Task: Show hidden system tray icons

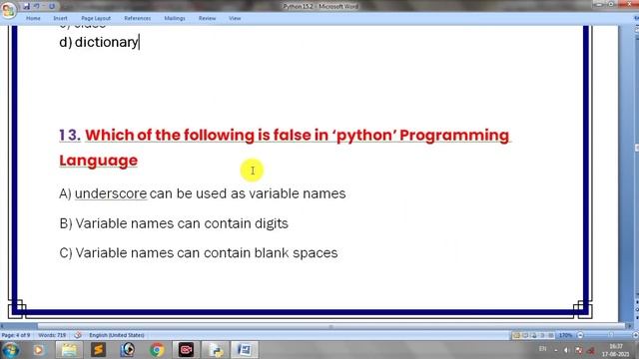Action: 556,350
